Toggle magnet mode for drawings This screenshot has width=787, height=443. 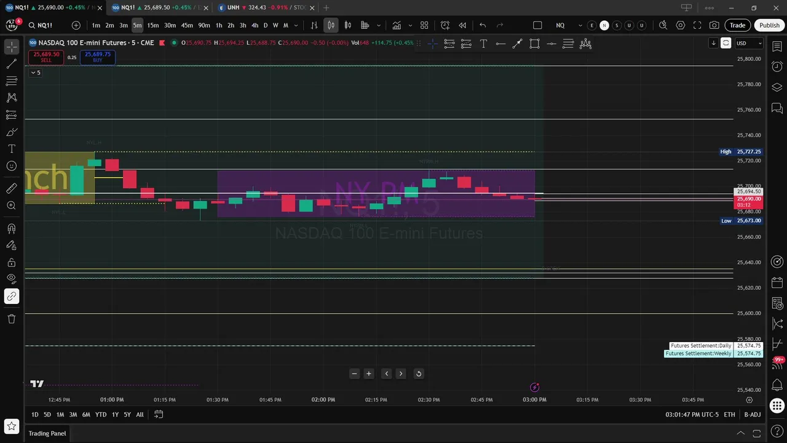(x=11, y=228)
